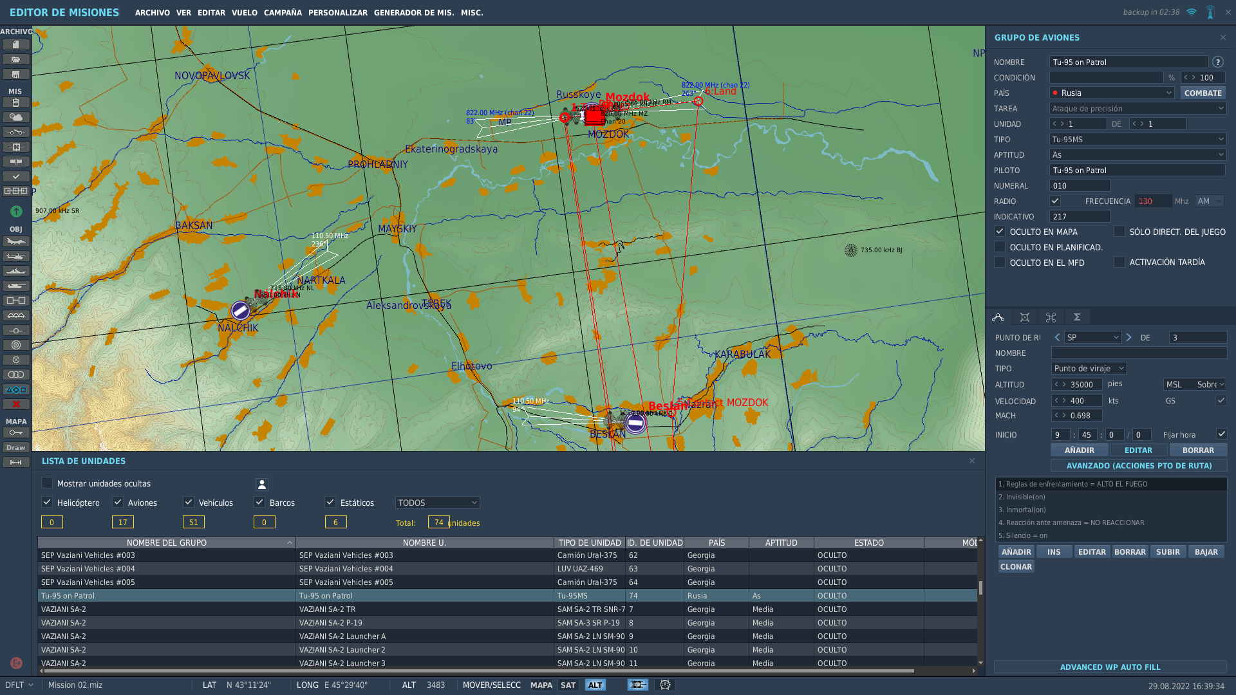
Task: Select the airplane group placement tool
Action: click(16, 241)
